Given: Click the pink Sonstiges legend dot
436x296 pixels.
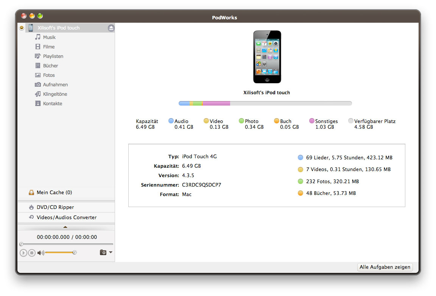Looking at the screenshot, I should [x=312, y=121].
